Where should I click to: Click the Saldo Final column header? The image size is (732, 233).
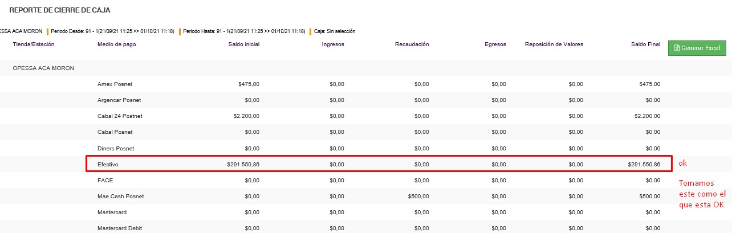(645, 44)
